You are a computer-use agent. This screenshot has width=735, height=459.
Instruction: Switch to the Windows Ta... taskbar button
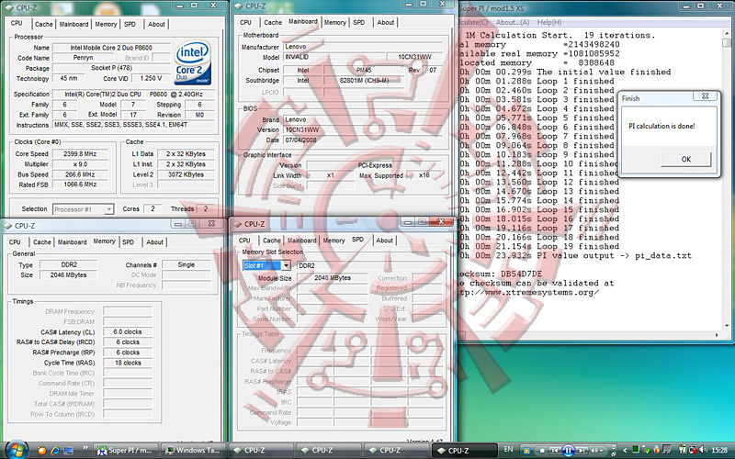click(x=194, y=451)
